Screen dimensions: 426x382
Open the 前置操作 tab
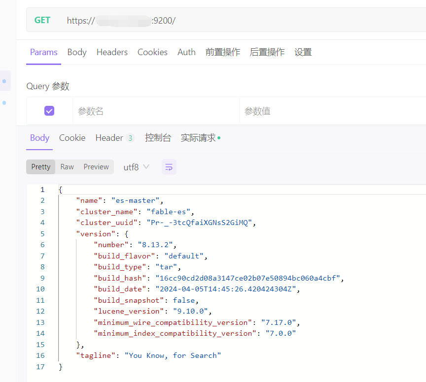point(223,52)
